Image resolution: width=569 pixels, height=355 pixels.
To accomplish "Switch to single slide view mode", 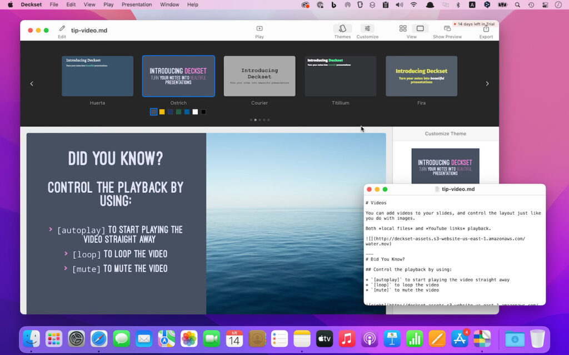I will [420, 28].
